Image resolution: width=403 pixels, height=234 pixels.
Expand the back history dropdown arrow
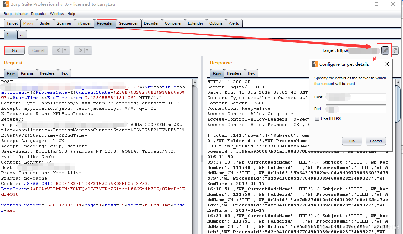click(65, 50)
